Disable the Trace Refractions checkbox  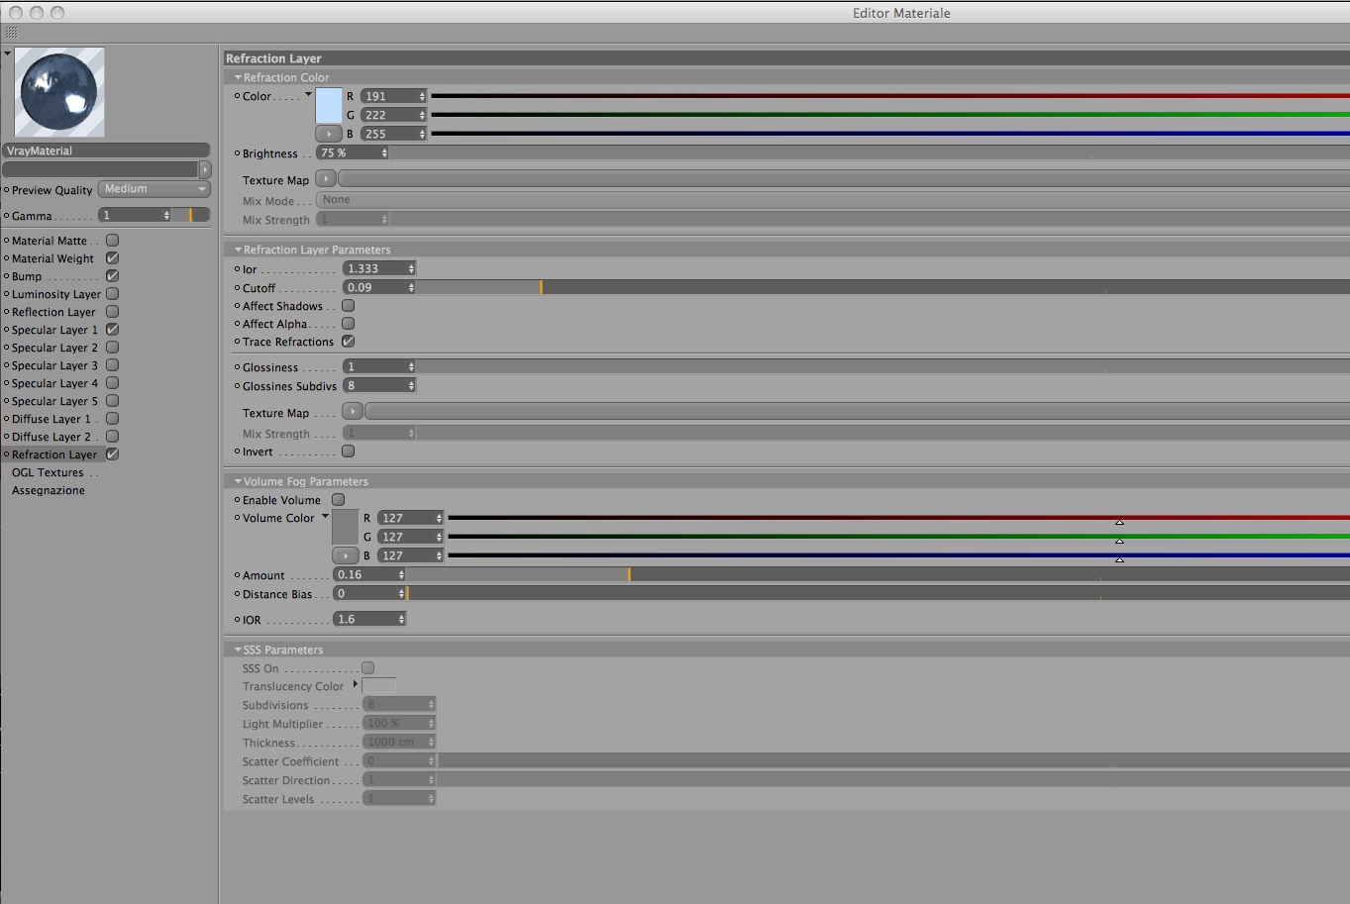pyautogui.click(x=349, y=342)
